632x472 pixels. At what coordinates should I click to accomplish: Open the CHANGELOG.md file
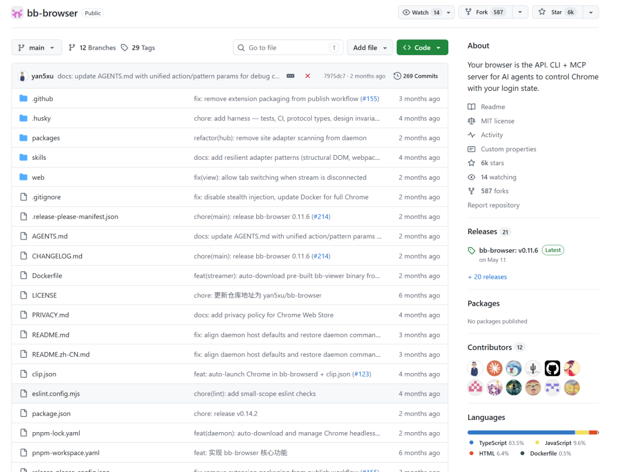(57, 256)
